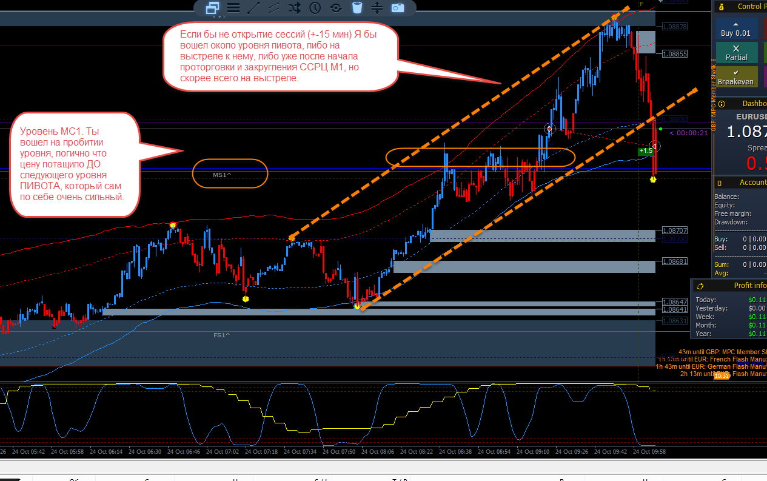Screen dimensions: 767x481
Task: Click the Buy positions row
Action: (740, 239)
